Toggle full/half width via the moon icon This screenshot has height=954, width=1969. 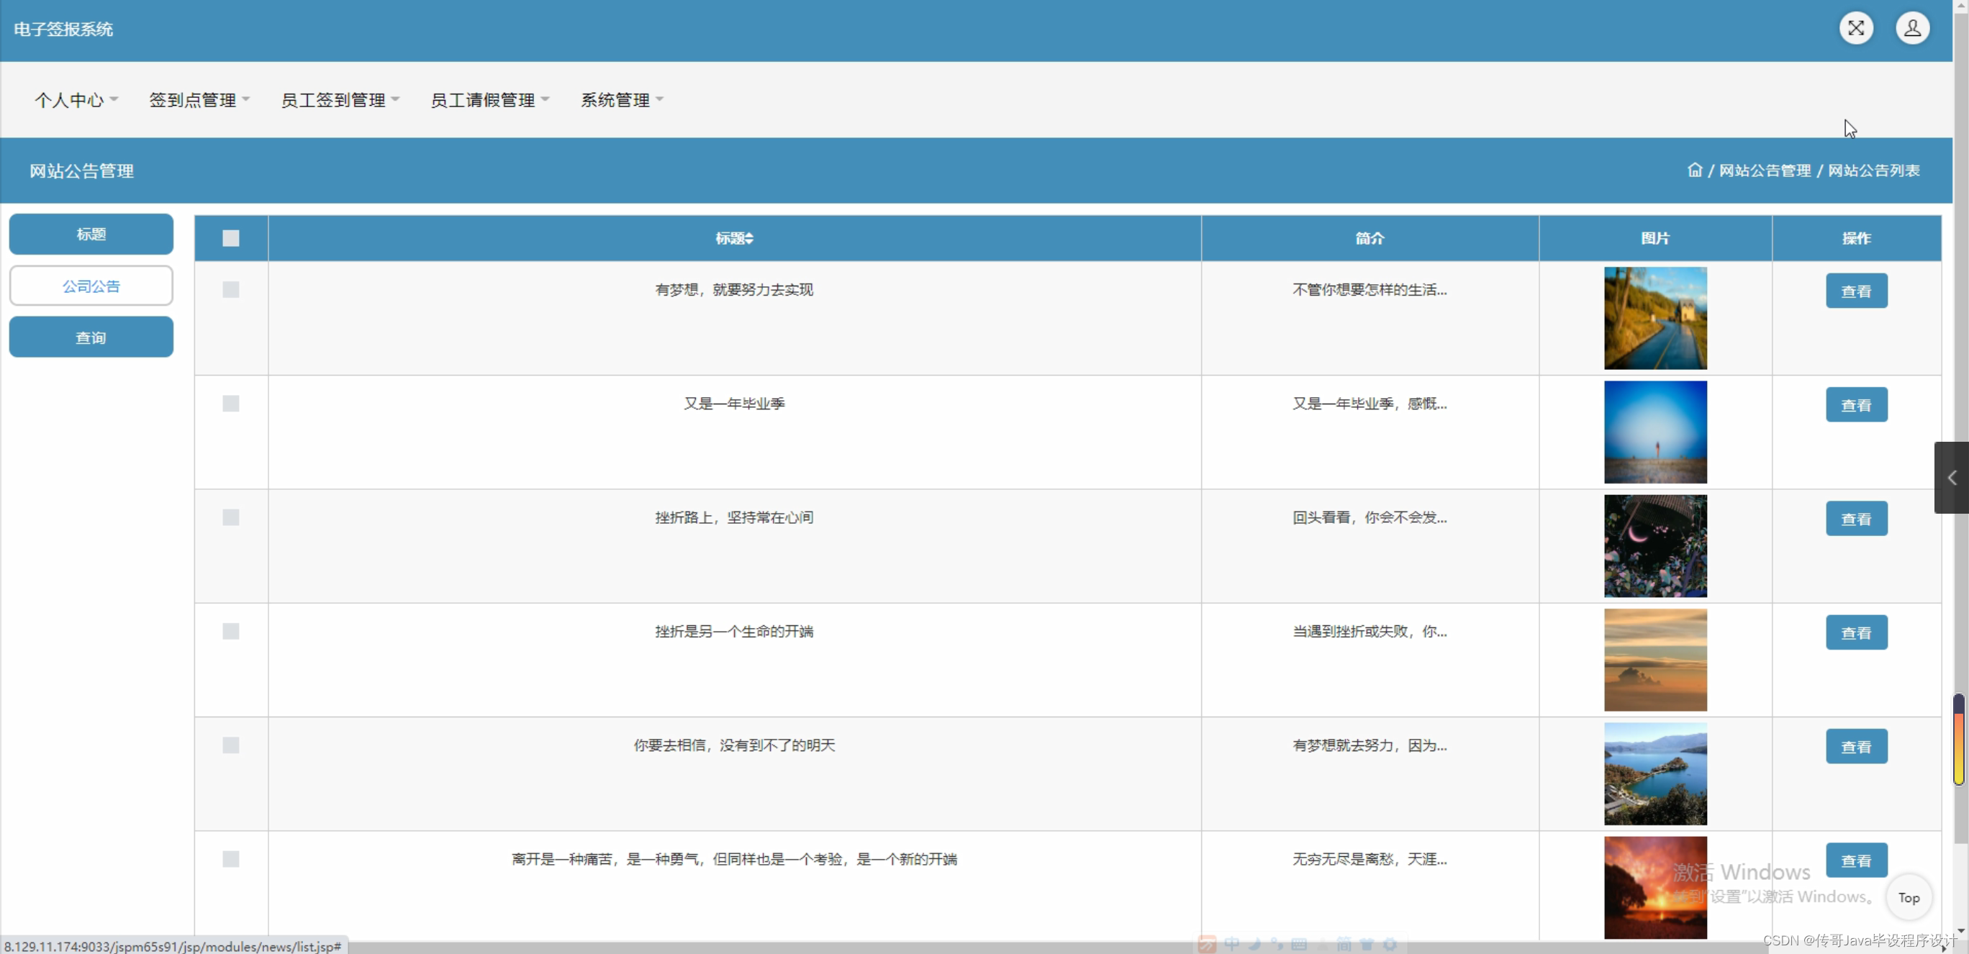click(1255, 945)
